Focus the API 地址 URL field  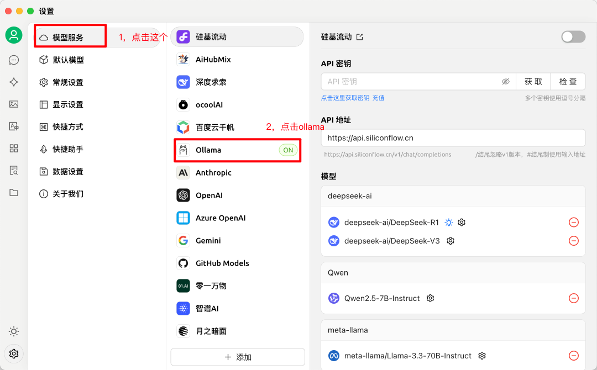[x=453, y=138]
